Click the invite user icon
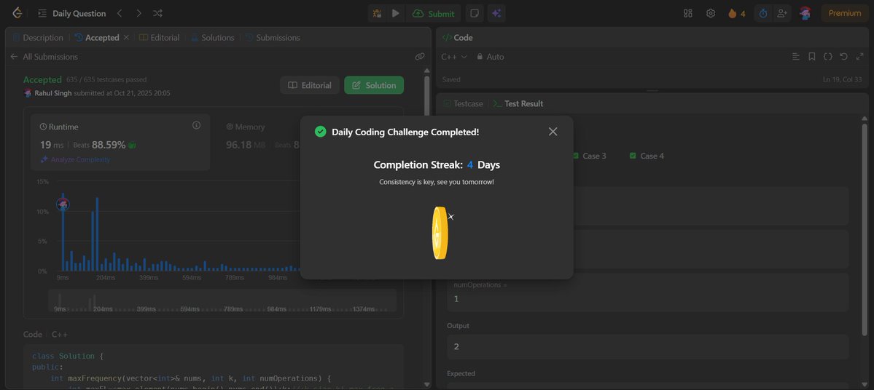The width and height of the screenshot is (874, 390). pos(782,13)
